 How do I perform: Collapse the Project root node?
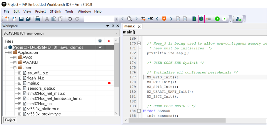(5, 47)
